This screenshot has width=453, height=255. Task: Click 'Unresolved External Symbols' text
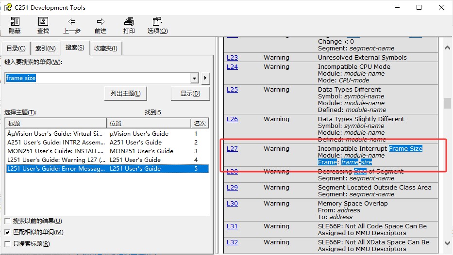(x=362, y=57)
